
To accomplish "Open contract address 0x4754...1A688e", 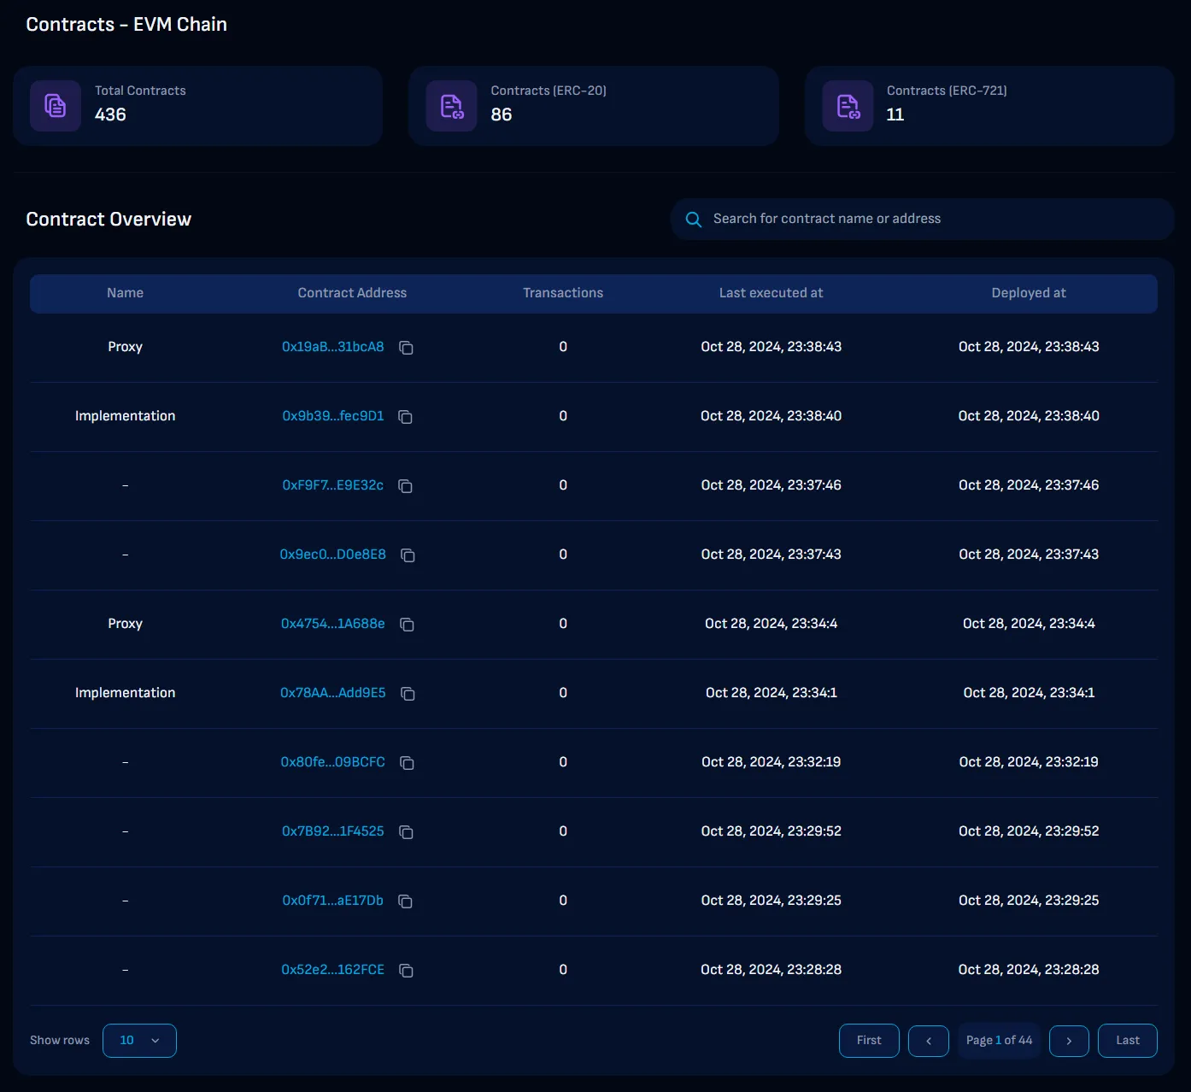I will click(333, 624).
